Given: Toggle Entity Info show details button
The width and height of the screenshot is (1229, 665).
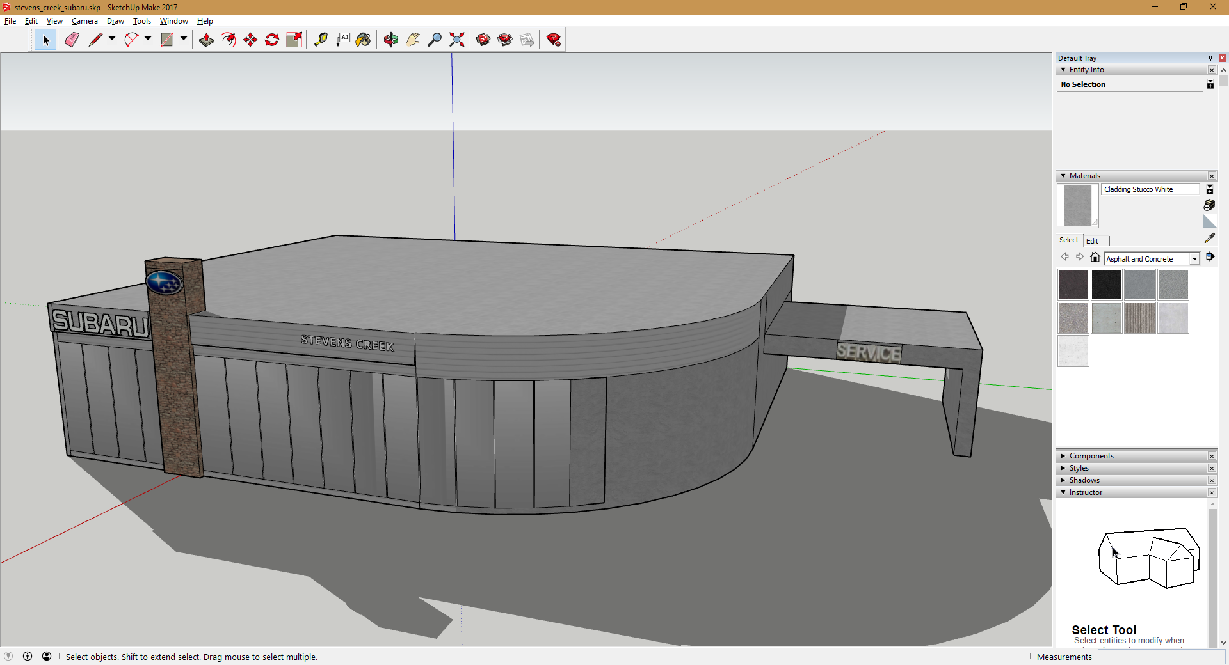Looking at the screenshot, I should [1210, 84].
